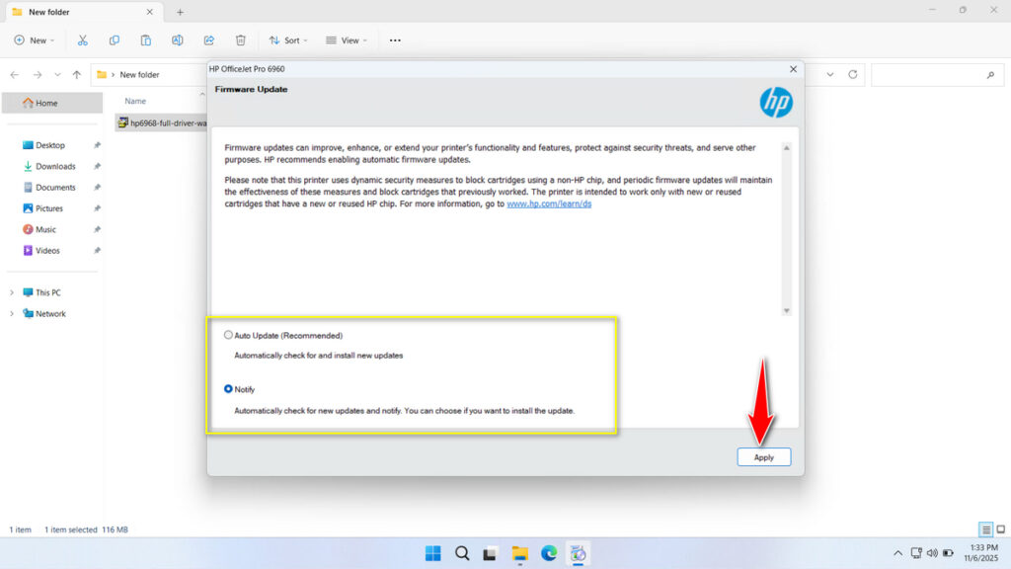Click the HP logo in the dialog

[x=777, y=102]
